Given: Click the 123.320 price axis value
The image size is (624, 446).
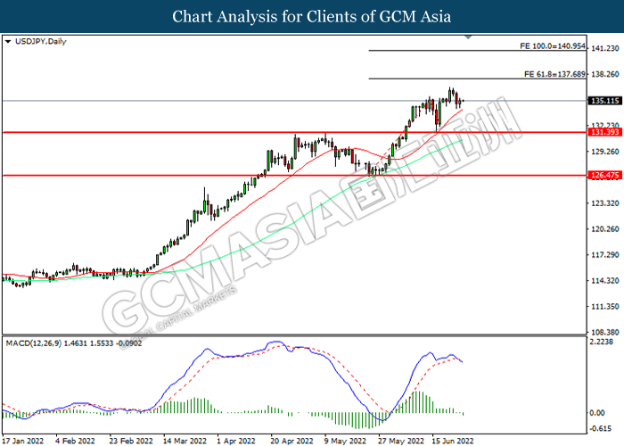Looking at the screenshot, I should click(x=605, y=203).
